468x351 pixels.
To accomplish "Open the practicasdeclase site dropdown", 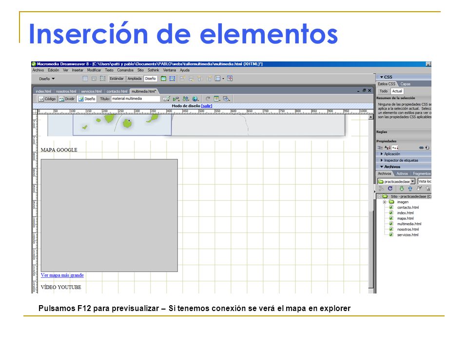I will [x=412, y=181].
